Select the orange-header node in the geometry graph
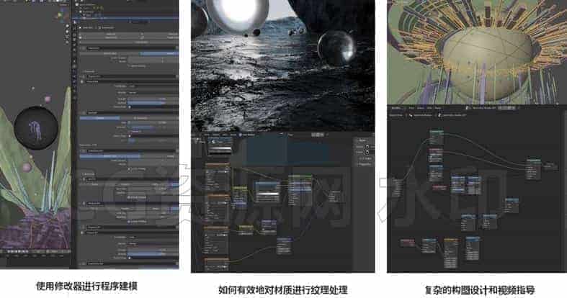Screen dimensions: 567x298 click(450, 253)
